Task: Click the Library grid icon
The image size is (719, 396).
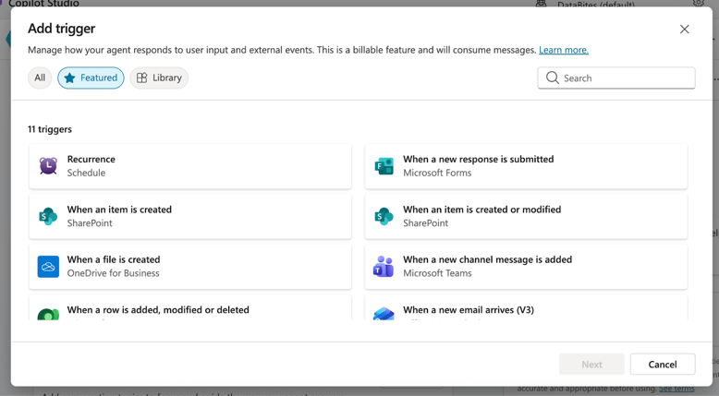Action: tap(142, 78)
